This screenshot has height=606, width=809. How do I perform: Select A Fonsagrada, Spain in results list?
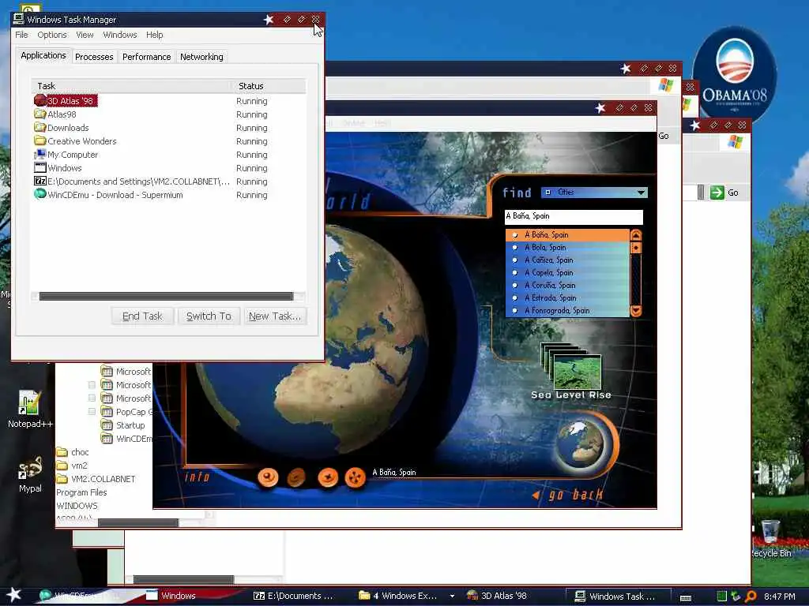tap(567, 311)
